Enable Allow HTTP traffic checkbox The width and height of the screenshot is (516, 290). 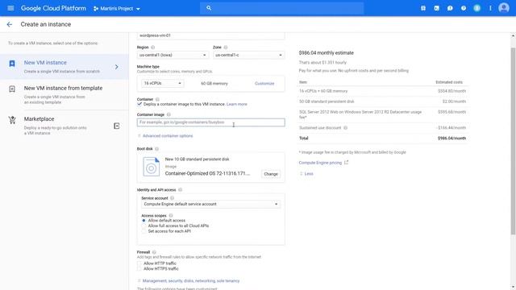(139, 263)
